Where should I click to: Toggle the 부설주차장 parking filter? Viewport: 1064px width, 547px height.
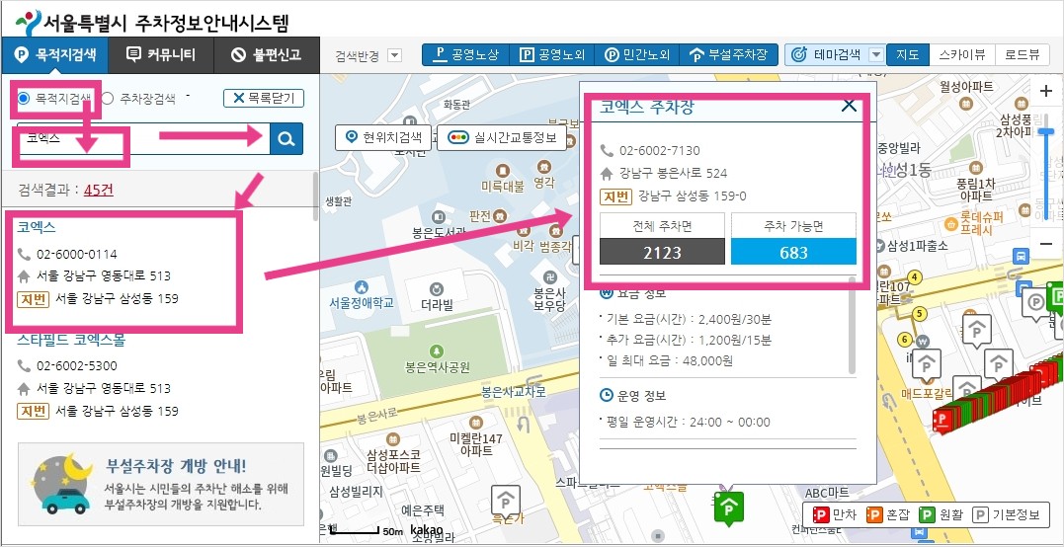coord(728,55)
